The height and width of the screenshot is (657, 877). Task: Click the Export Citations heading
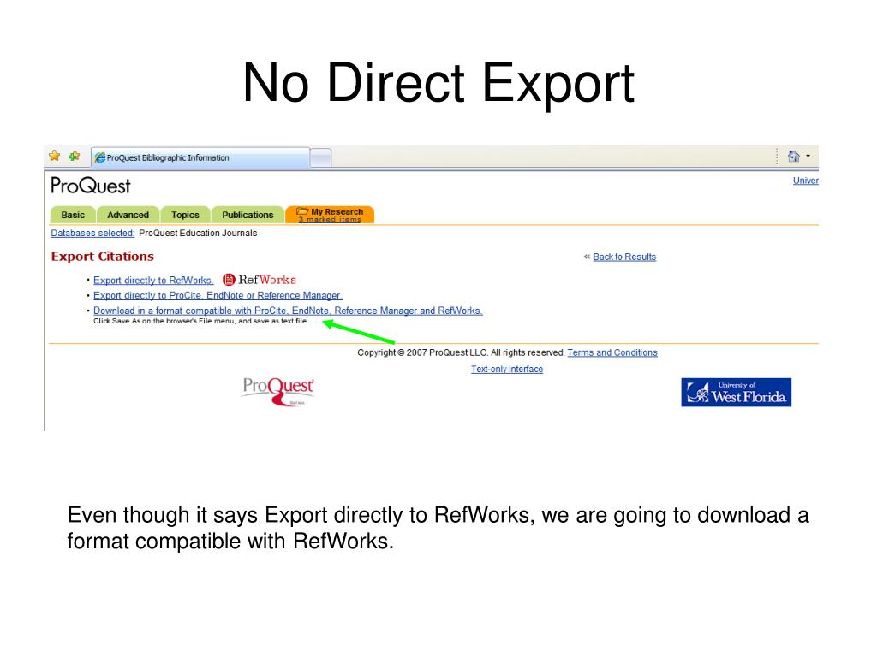[103, 257]
